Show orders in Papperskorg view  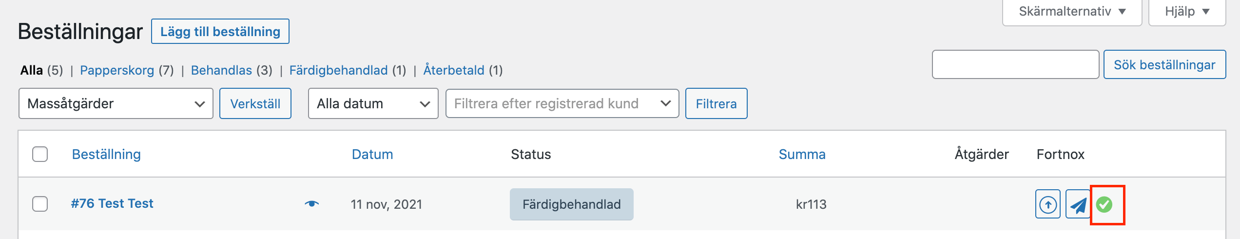point(117,70)
